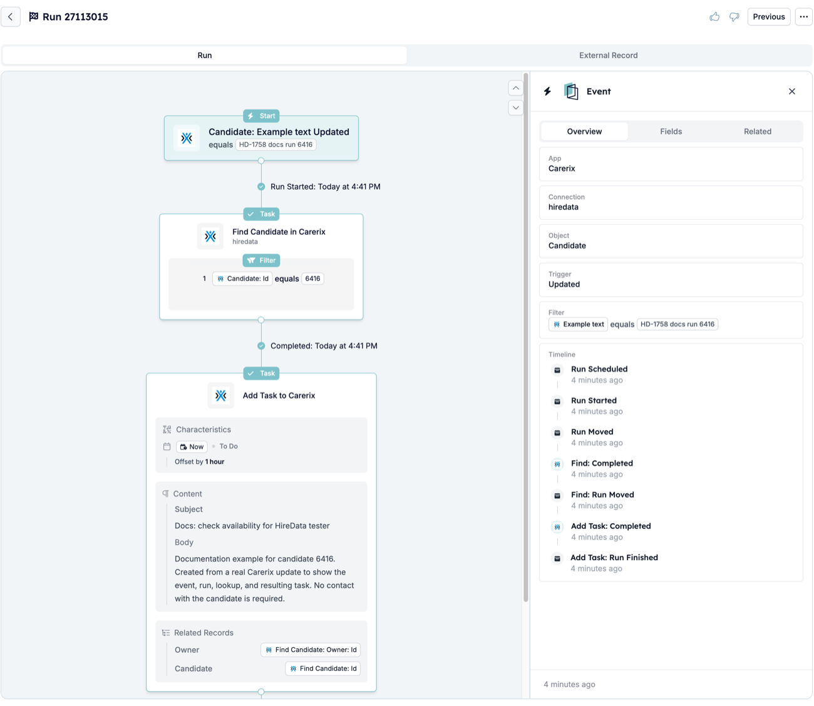Jump to previous step with up chevron
This screenshot has height=706, width=814.
pyautogui.click(x=515, y=88)
